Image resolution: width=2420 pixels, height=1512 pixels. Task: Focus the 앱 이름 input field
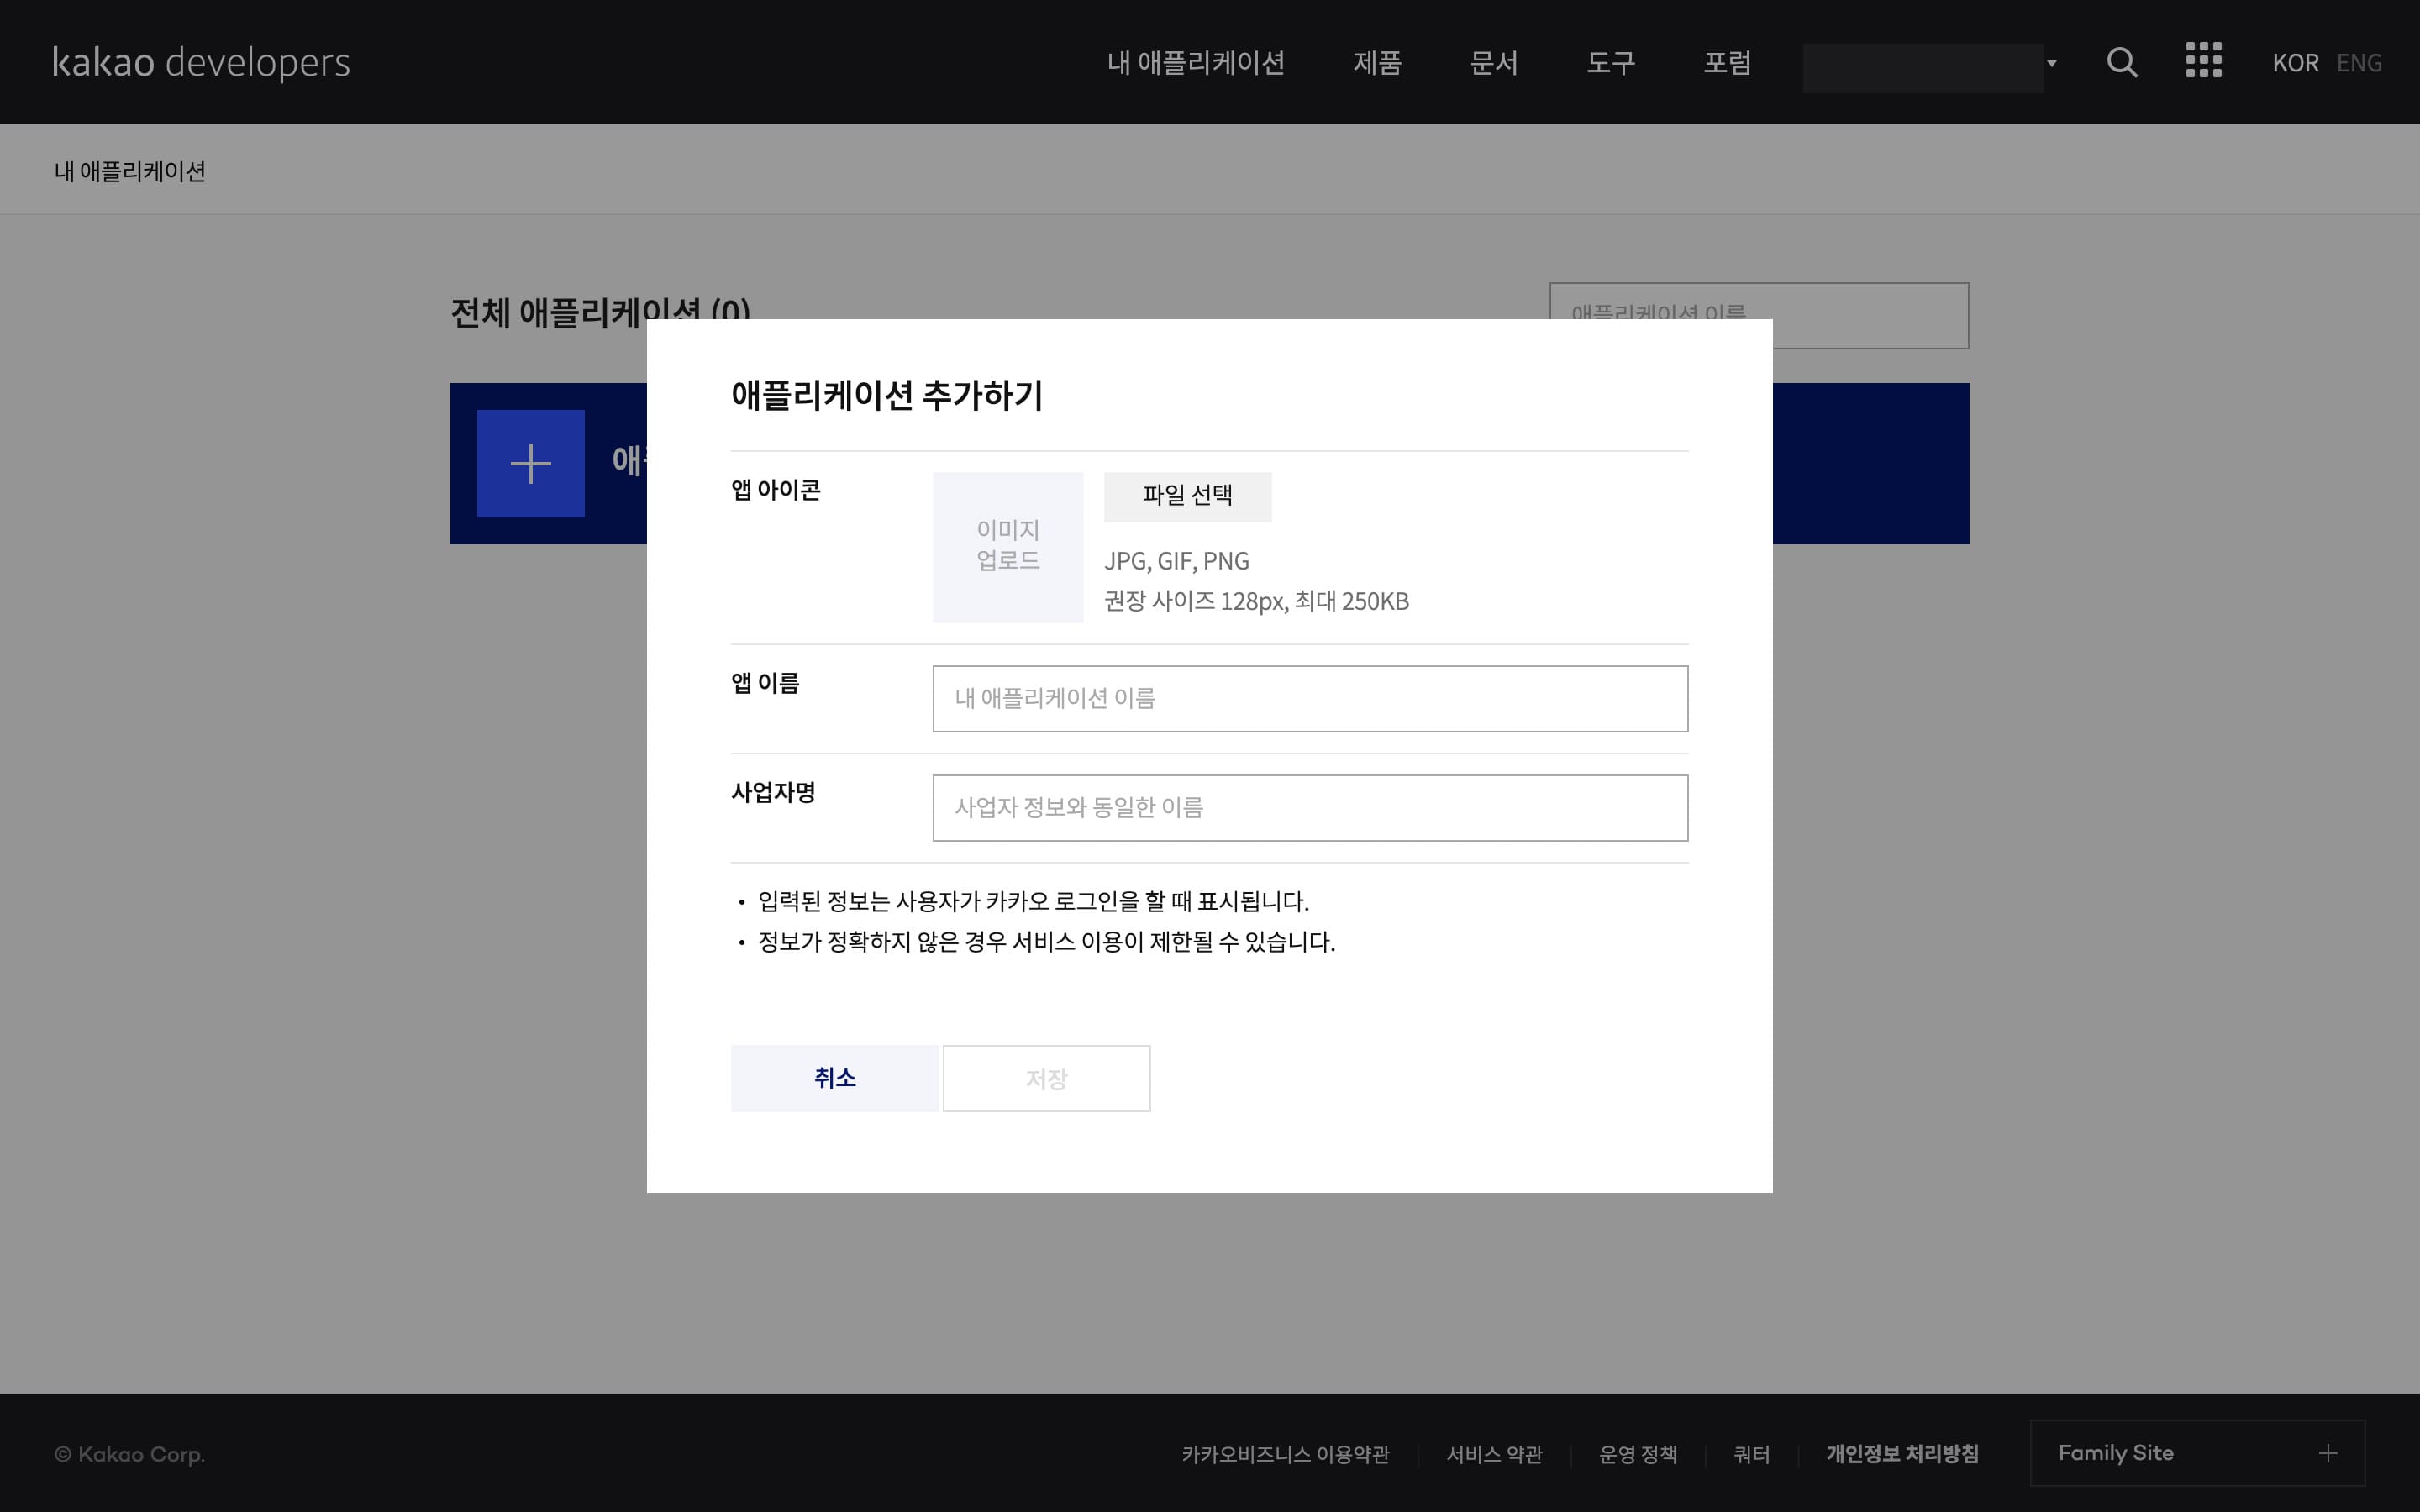tap(1309, 698)
